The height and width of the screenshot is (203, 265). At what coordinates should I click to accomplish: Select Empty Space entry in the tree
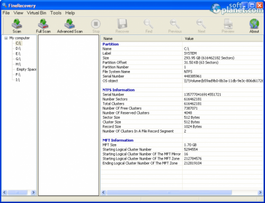(26, 69)
